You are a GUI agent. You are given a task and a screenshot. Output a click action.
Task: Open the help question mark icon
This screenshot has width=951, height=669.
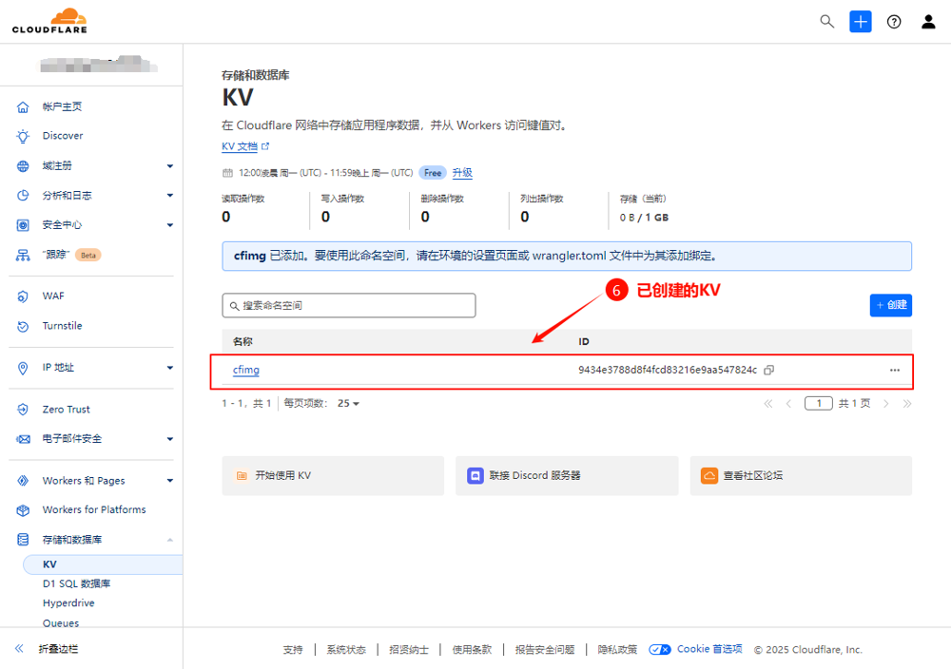coord(894,22)
